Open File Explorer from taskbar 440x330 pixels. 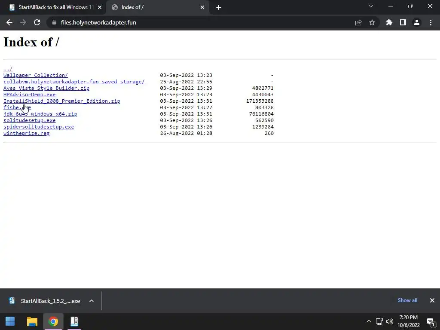[32, 321]
